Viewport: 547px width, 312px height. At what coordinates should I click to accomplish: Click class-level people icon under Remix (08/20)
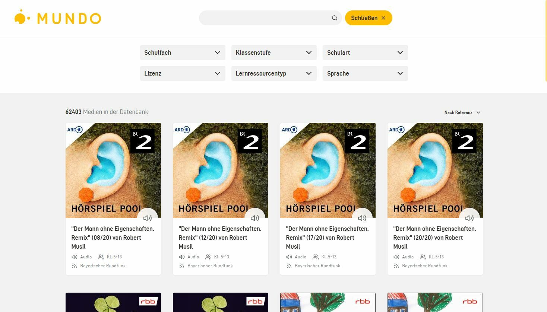[101, 257]
